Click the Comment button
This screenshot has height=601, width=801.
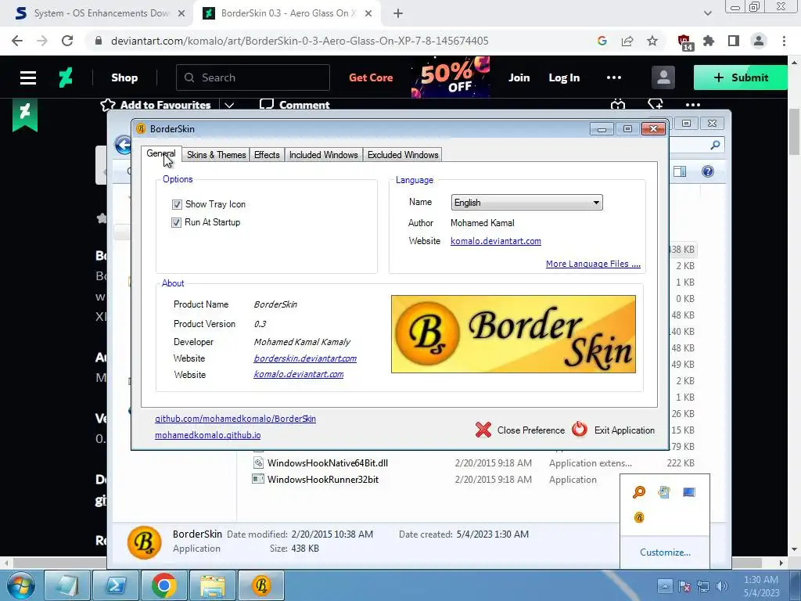click(295, 105)
